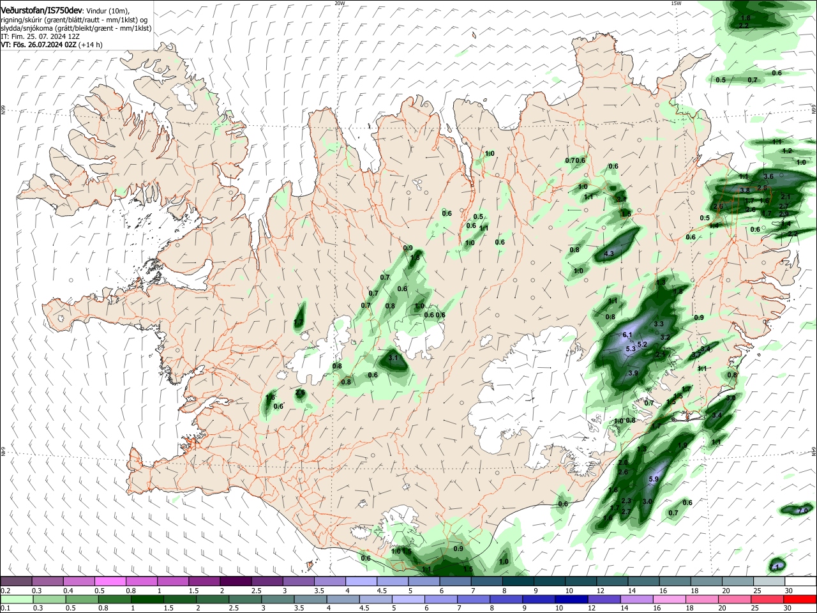The width and height of the screenshot is (817, 613).
Task: Click the 4.3 precipitation value
Action: pos(608,254)
